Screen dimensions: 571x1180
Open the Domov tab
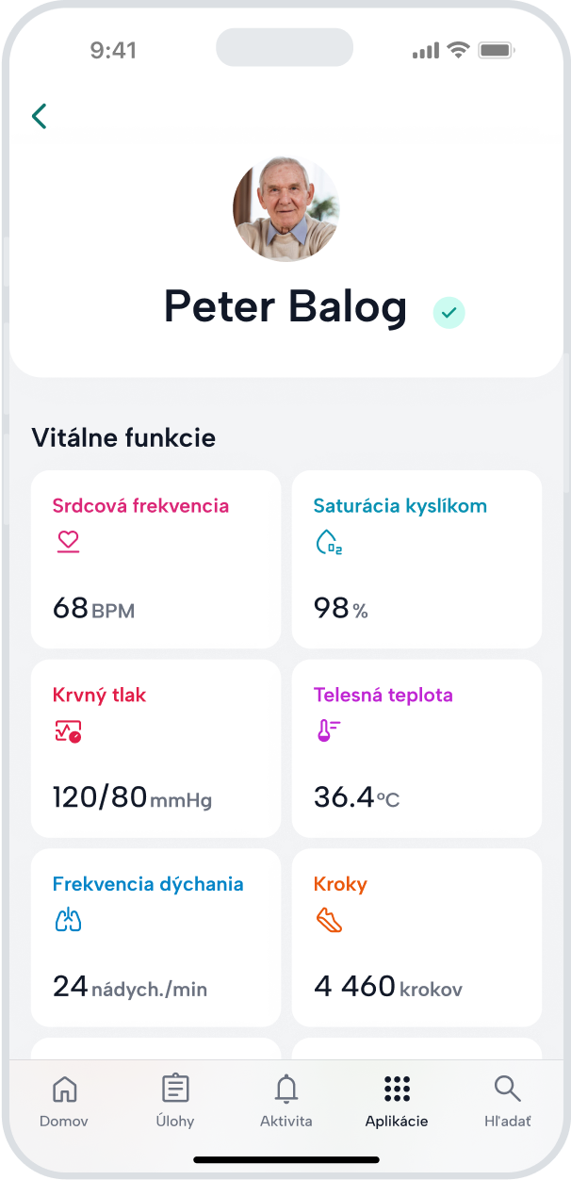tap(64, 1101)
